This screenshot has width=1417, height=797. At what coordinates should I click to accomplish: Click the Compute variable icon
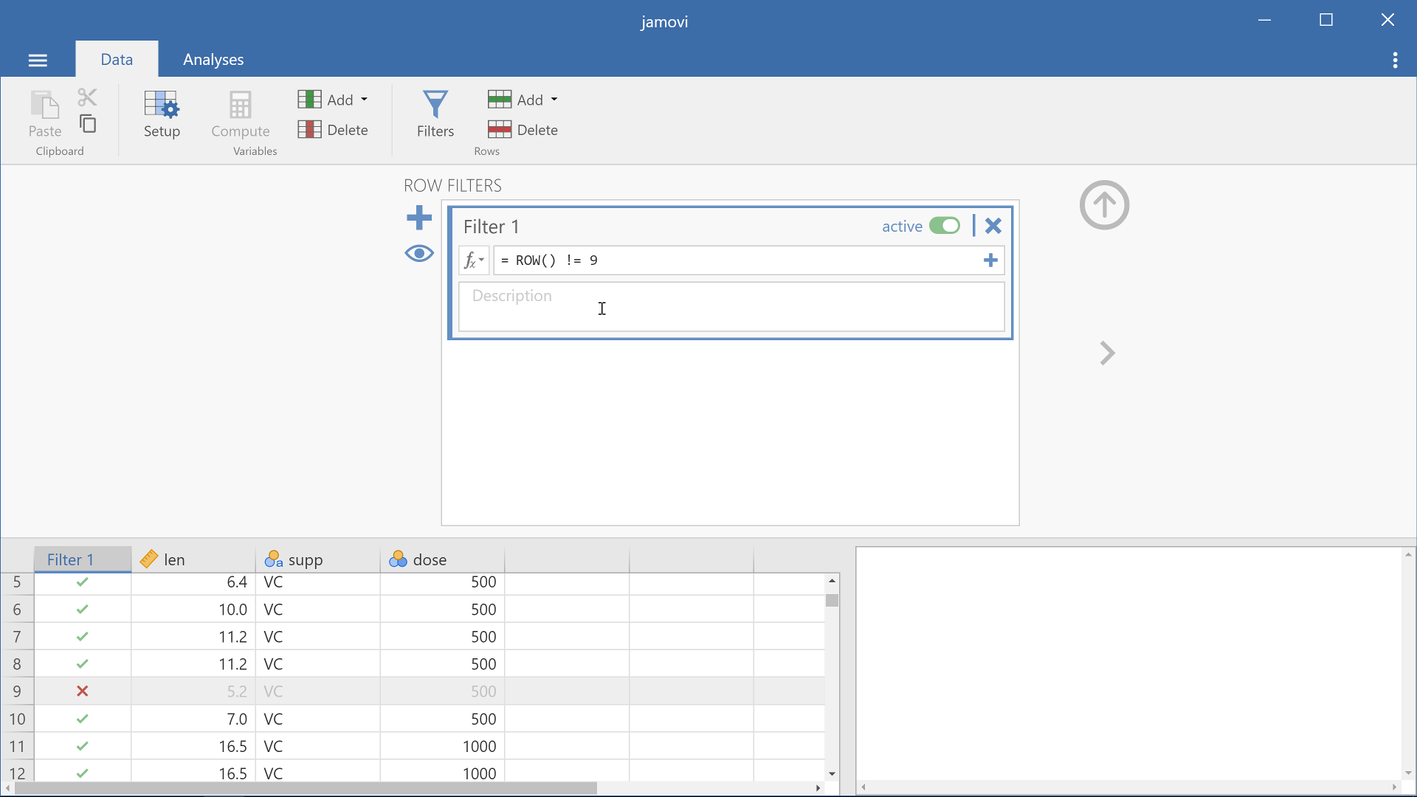tap(241, 114)
